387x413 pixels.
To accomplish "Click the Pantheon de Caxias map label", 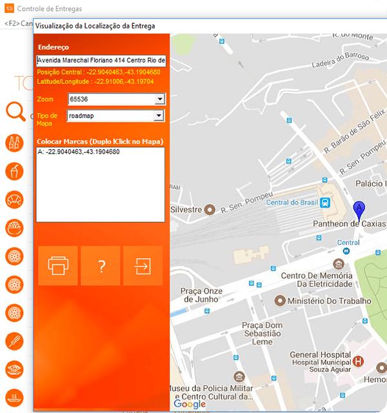I will [349, 224].
